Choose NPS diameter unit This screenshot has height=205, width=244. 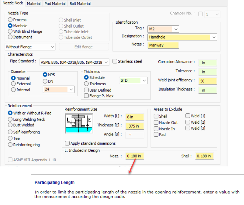[x=49, y=75]
